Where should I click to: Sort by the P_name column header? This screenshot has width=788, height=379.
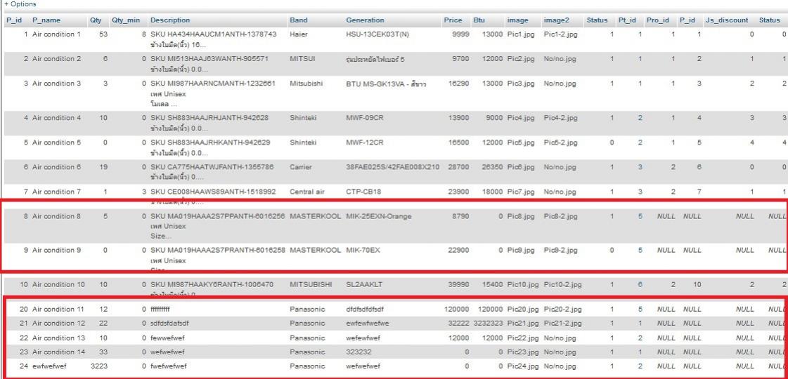point(46,20)
